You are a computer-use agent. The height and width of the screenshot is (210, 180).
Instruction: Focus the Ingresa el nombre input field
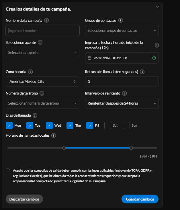tap(42, 31)
